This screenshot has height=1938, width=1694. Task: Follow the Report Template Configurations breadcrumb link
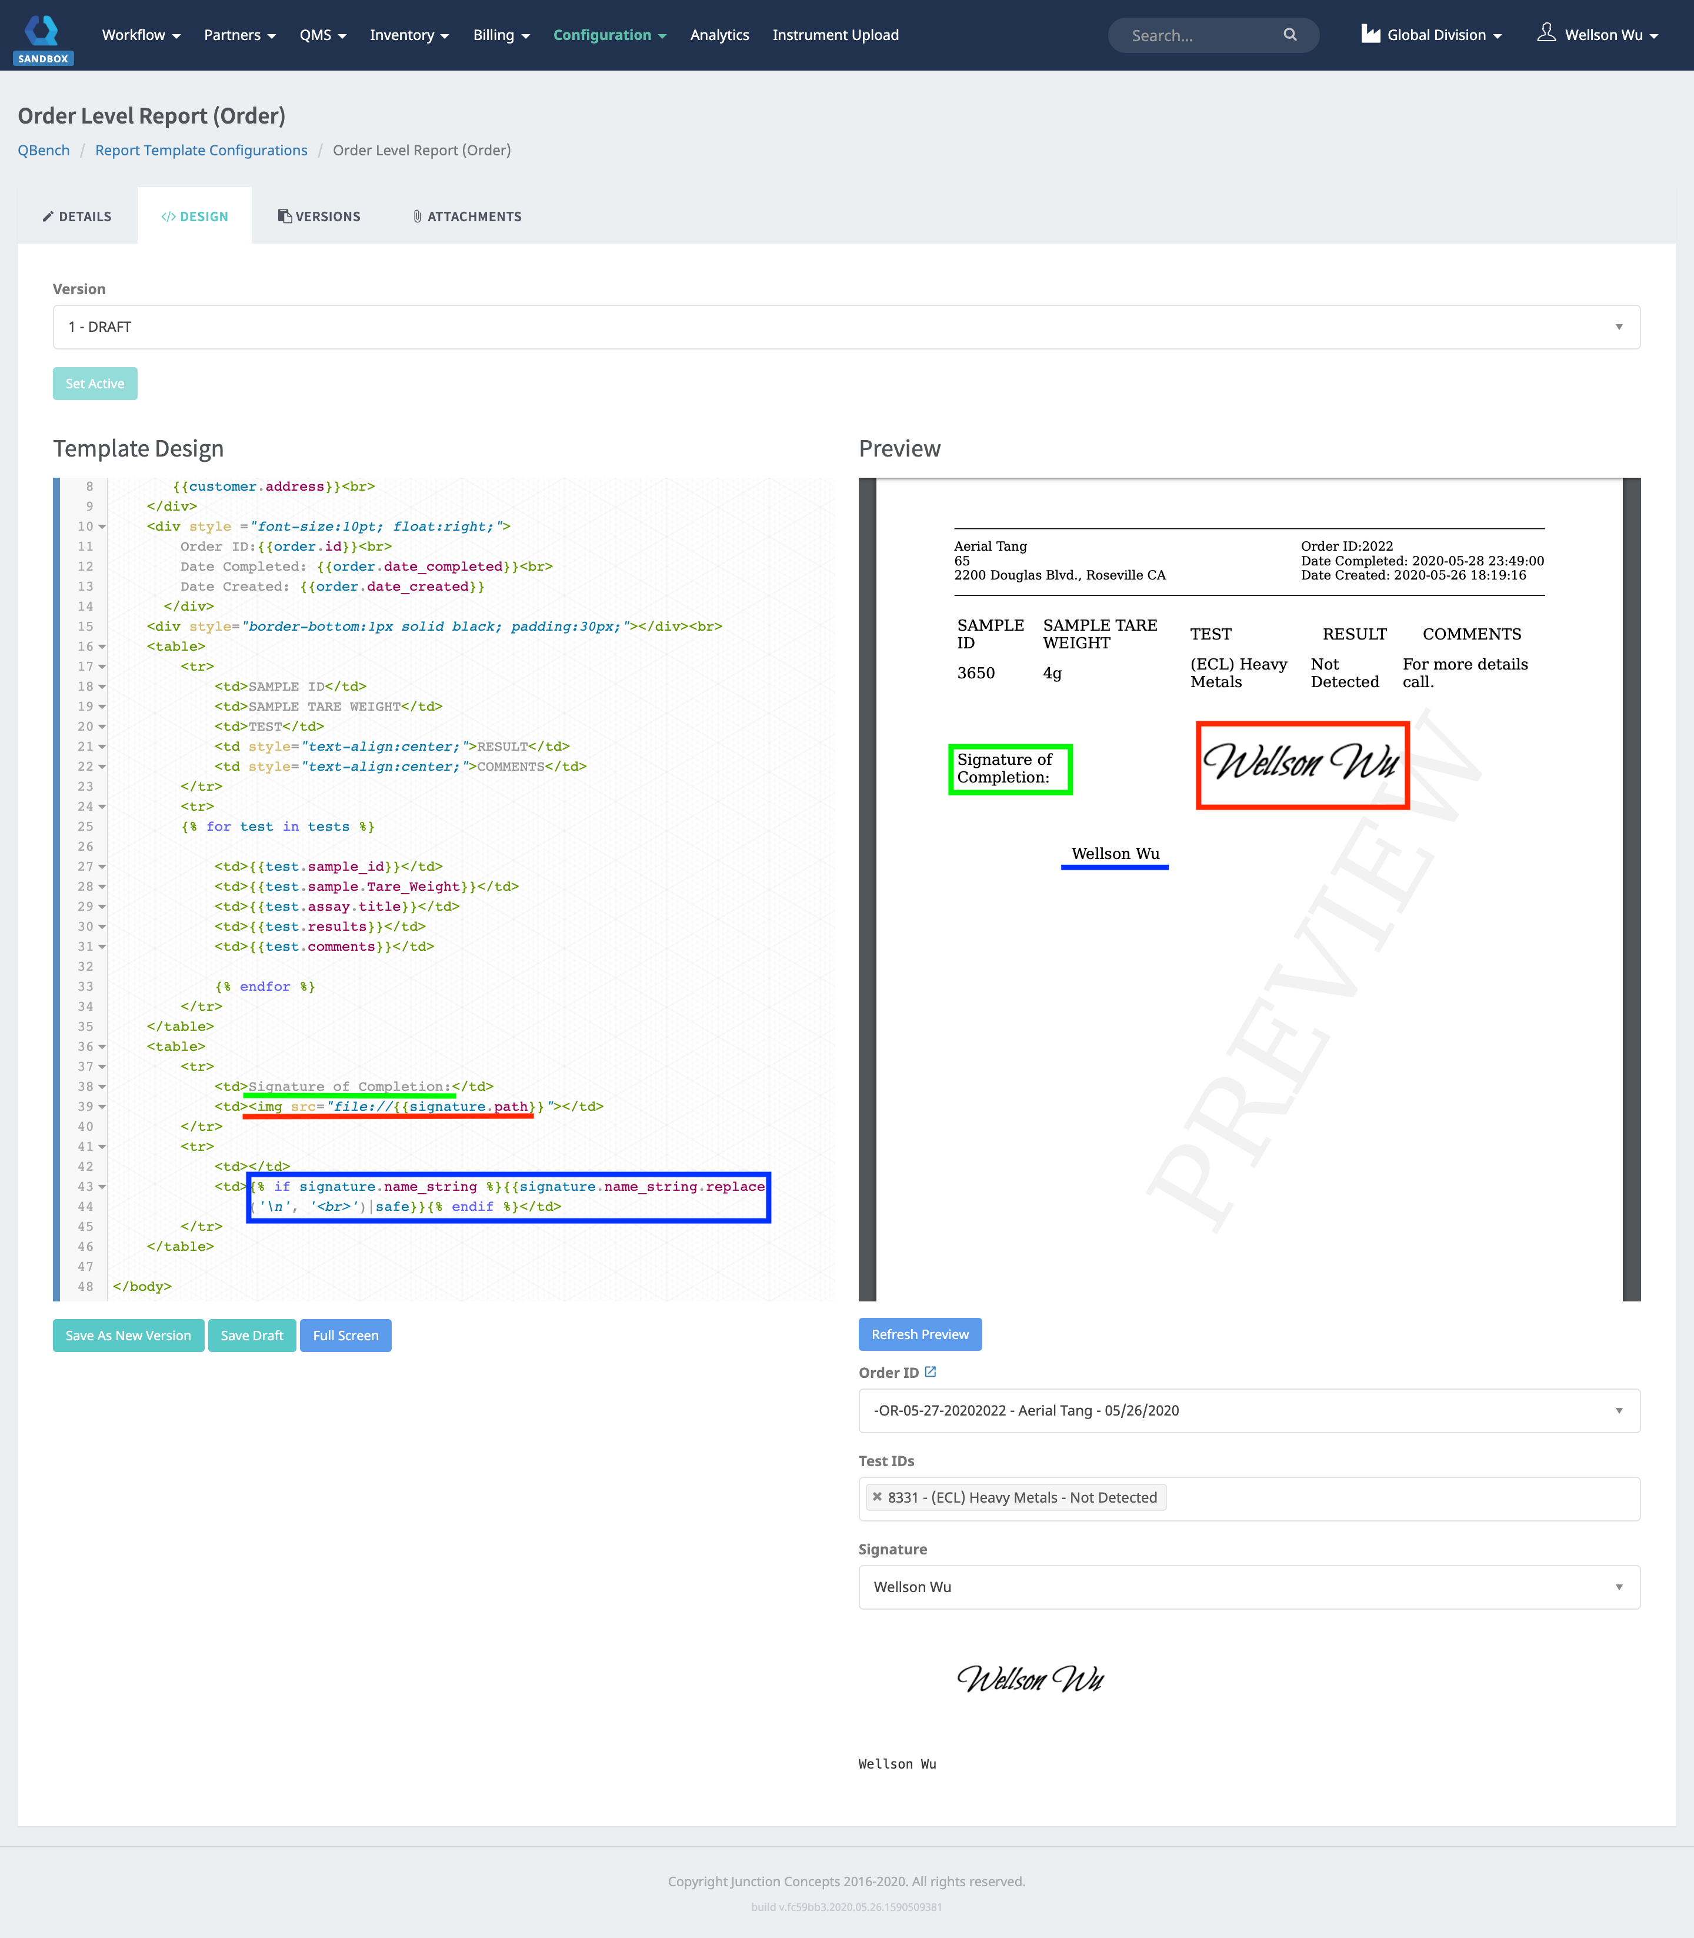(x=201, y=149)
